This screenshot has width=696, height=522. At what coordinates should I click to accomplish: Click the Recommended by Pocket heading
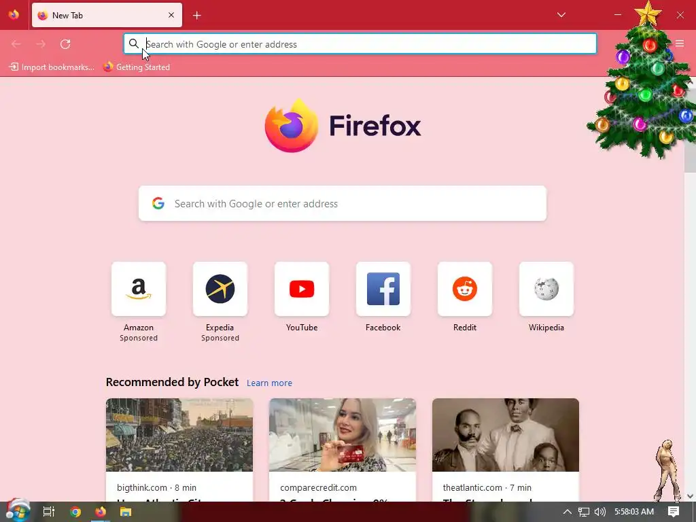tap(172, 382)
